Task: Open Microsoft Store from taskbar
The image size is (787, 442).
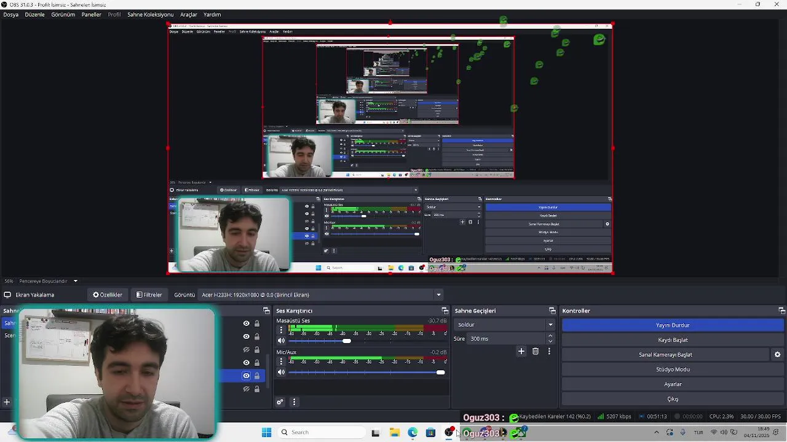Action: [x=431, y=433]
